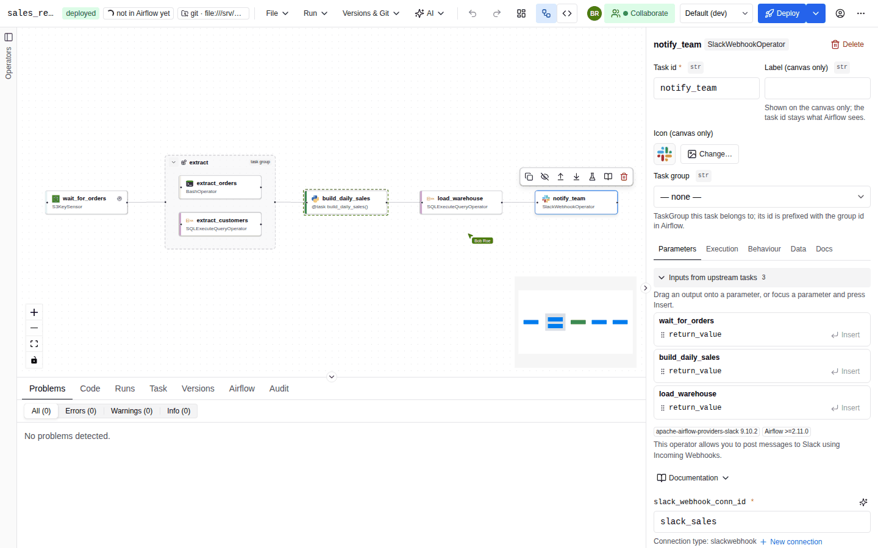878x548 pixels.
Task: Zoom in on the canvas
Action: [x=34, y=312]
